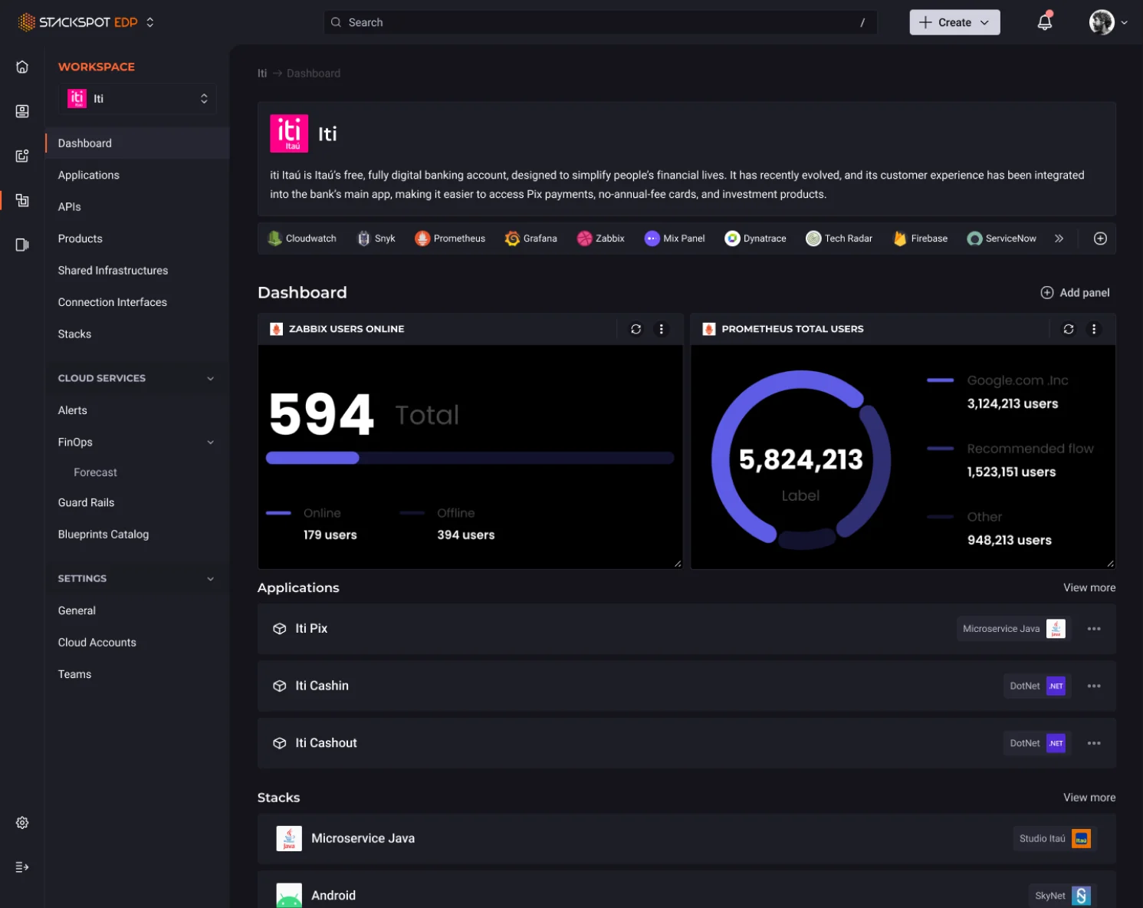The width and height of the screenshot is (1143, 908).
Task: Open the Microservice Java stack row
Action: coord(686,839)
